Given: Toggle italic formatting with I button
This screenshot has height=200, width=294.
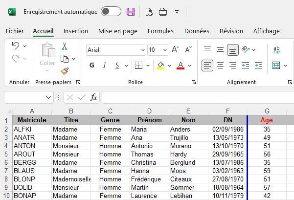Looking at the screenshot, I should [x=104, y=65].
